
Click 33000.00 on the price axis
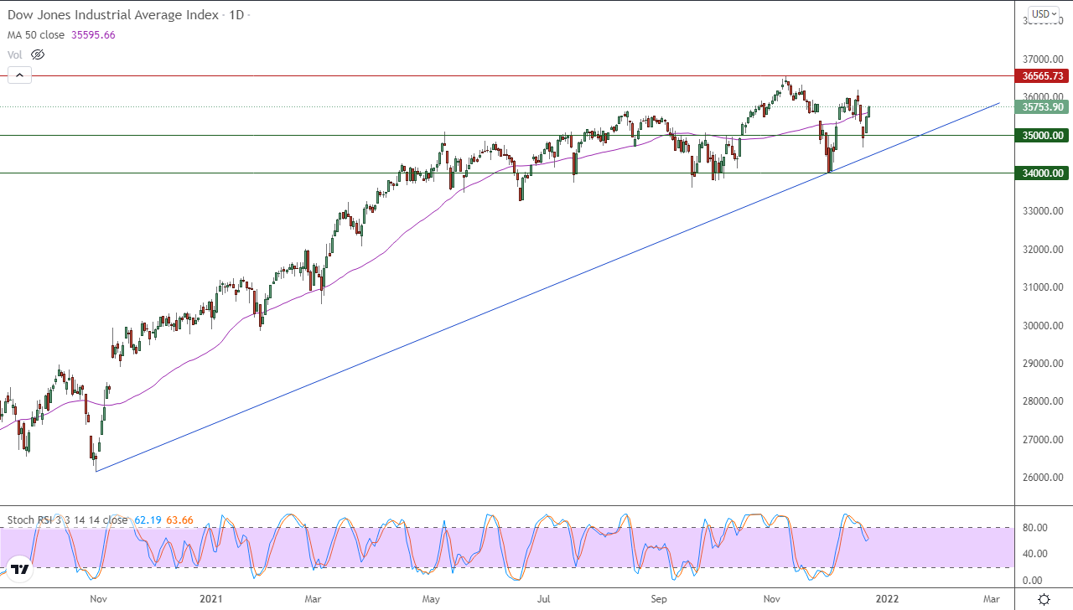(1044, 211)
